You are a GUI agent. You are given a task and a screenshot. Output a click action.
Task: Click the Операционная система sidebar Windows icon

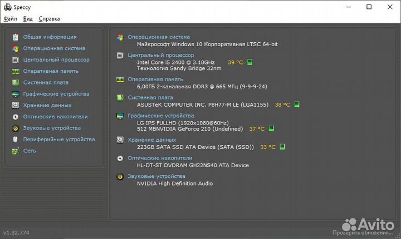[16, 48]
